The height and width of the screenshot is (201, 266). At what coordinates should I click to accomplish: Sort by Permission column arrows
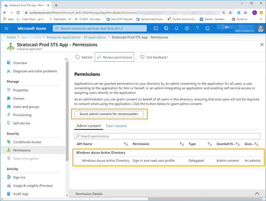click(x=182, y=144)
